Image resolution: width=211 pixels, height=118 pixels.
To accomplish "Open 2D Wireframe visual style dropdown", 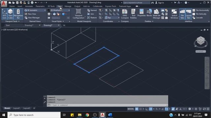I will (59, 10).
